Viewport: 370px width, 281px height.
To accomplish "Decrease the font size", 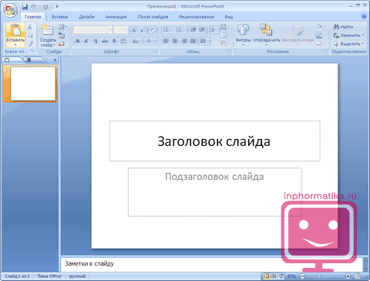I will click(142, 30).
